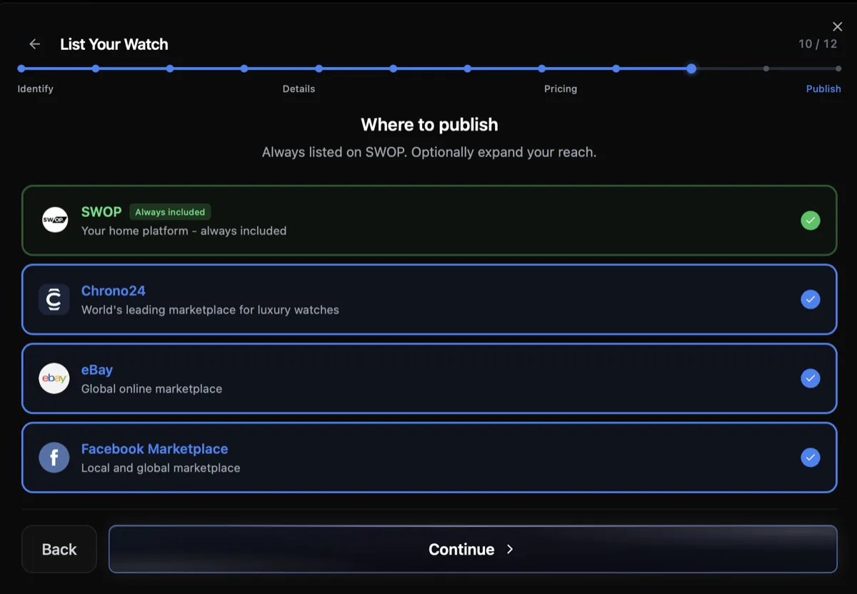This screenshot has width=857, height=594.
Task: Click the chevron arrow on Continue button
Action: pyautogui.click(x=510, y=549)
